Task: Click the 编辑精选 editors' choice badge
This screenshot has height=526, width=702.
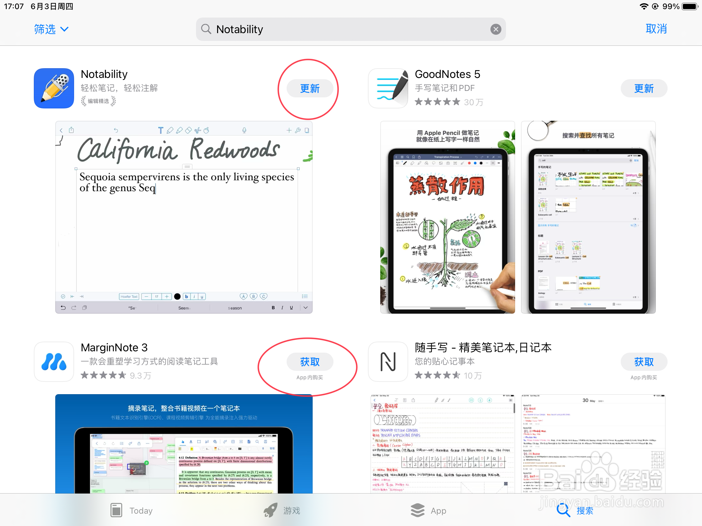Action: 98,101
